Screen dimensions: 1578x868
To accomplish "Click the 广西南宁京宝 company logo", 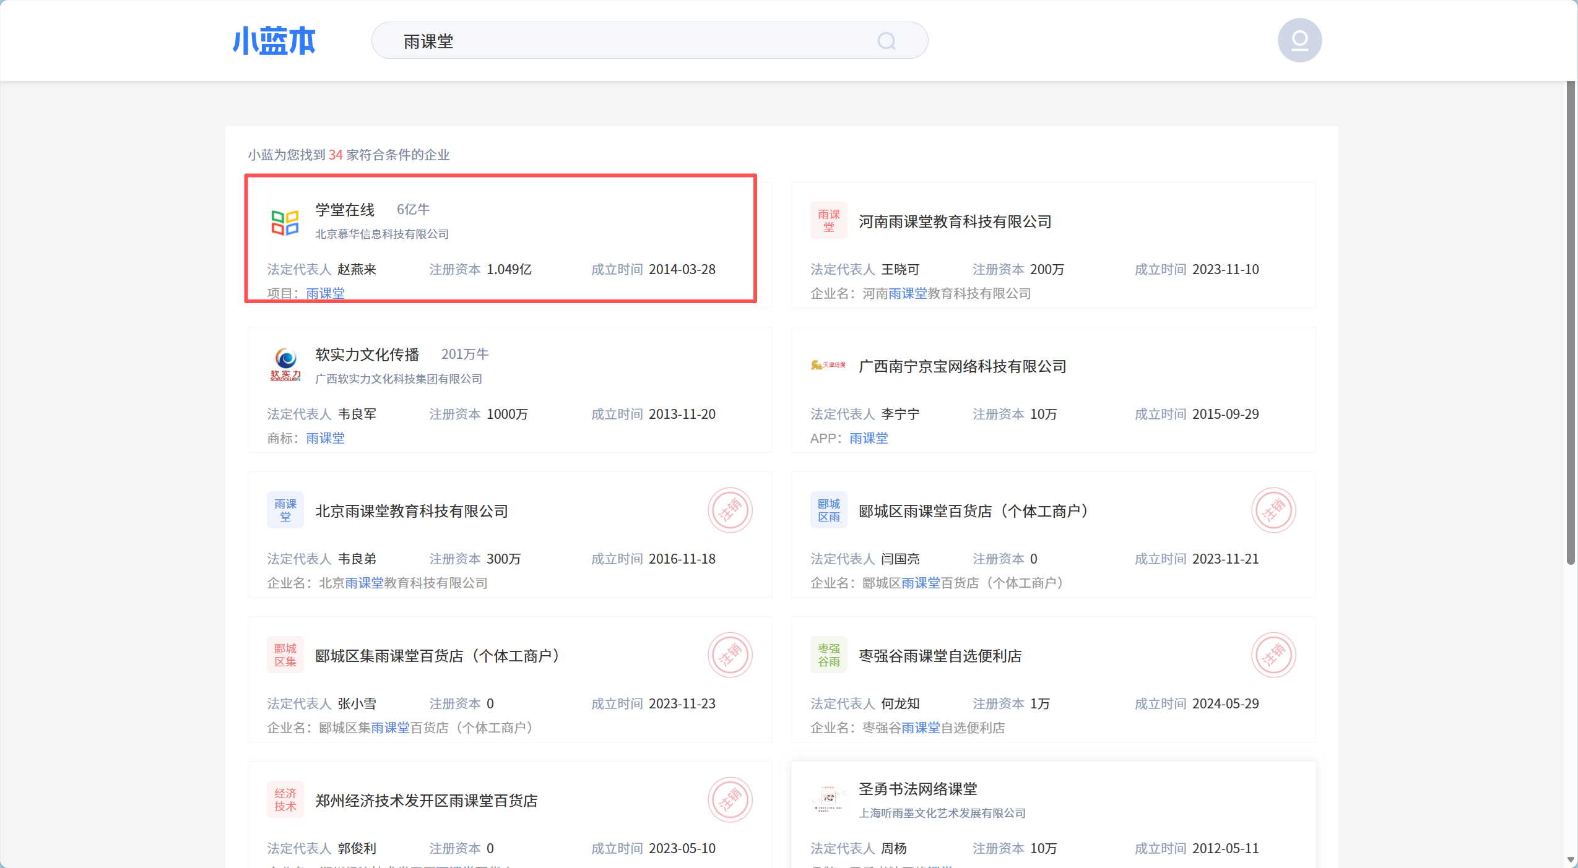I will tap(828, 365).
